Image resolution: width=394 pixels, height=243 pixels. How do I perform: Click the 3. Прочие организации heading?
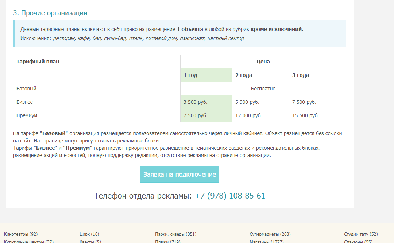(50, 13)
